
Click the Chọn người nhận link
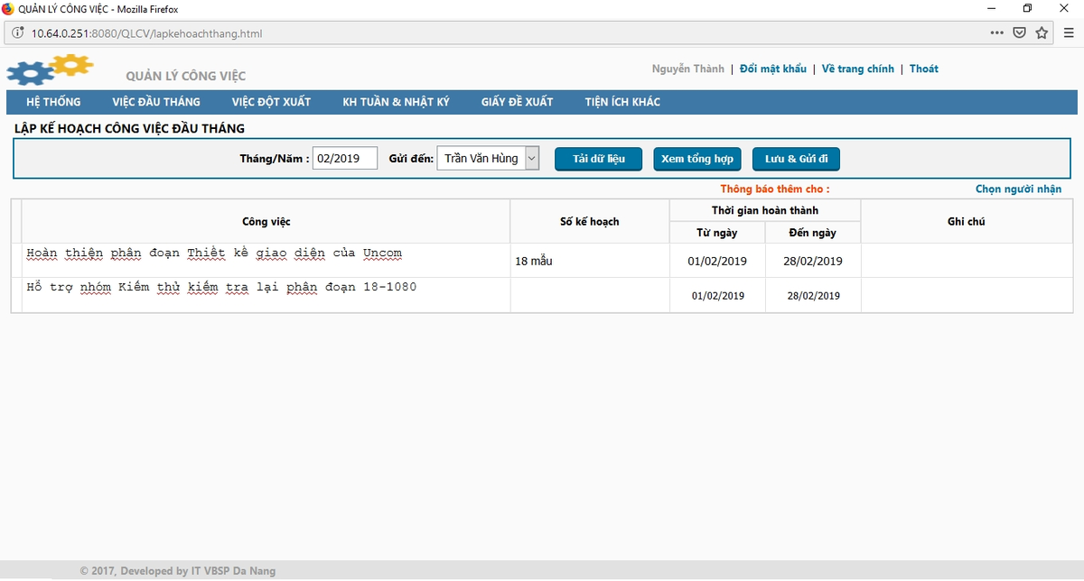pyautogui.click(x=1019, y=189)
